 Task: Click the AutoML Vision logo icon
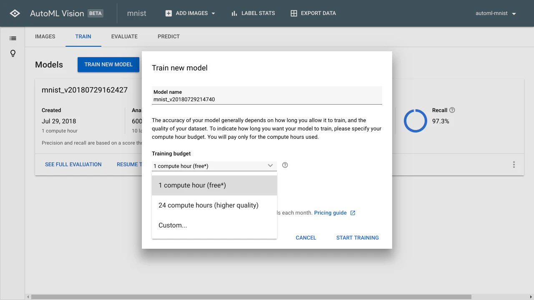pyautogui.click(x=15, y=13)
